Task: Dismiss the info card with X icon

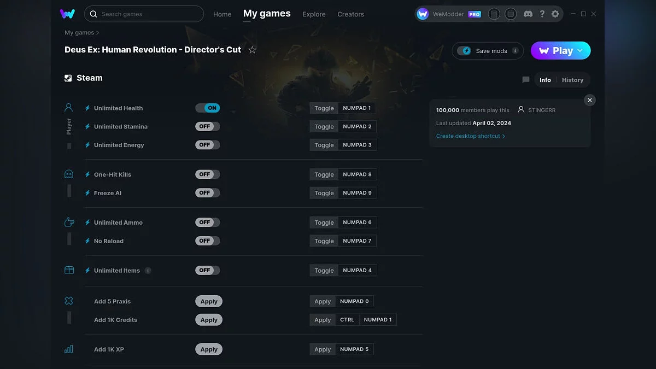Action: pyautogui.click(x=589, y=100)
